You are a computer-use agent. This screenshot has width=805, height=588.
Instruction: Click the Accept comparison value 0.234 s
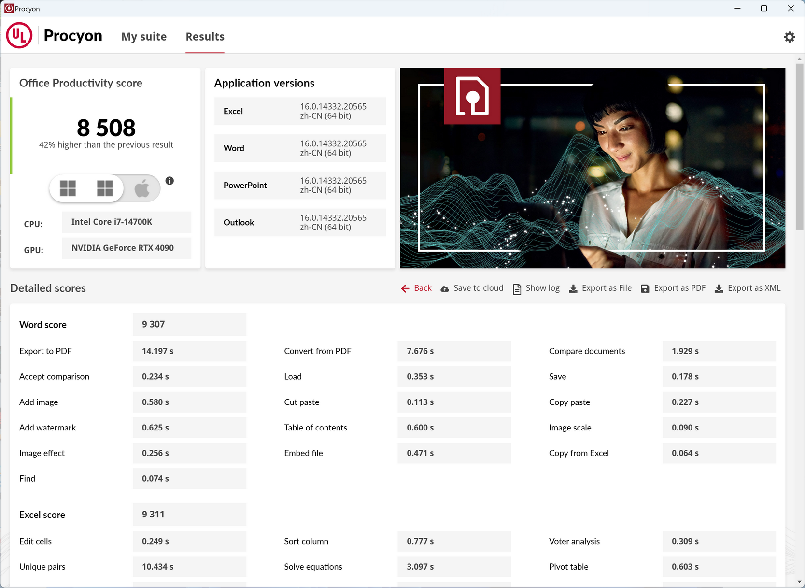(189, 377)
